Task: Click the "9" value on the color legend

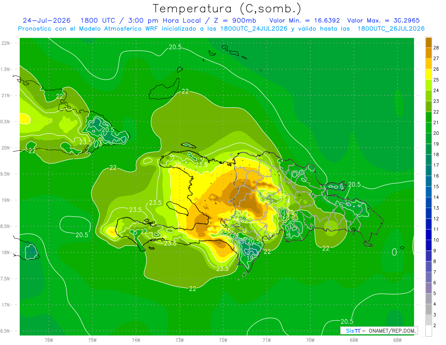Action: (x=435, y=250)
